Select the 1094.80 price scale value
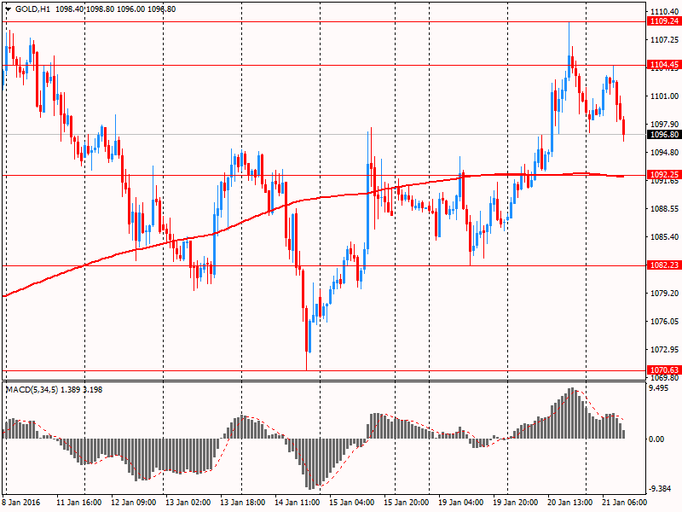This screenshot has width=682, height=512. click(664, 153)
